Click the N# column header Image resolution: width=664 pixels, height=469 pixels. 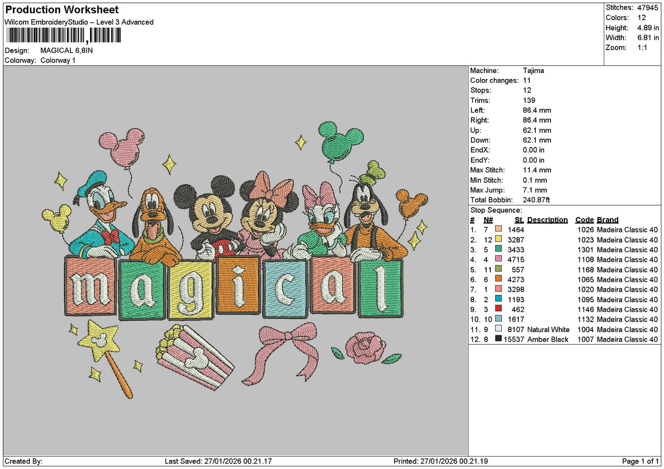pos(488,220)
